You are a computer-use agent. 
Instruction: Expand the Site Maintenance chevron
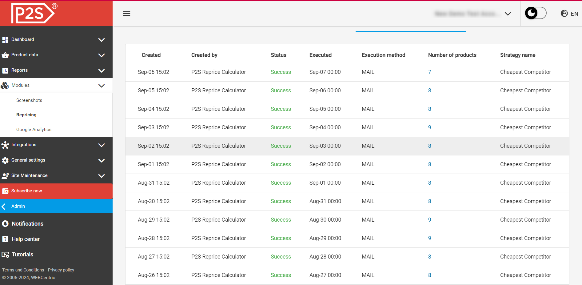click(x=102, y=176)
